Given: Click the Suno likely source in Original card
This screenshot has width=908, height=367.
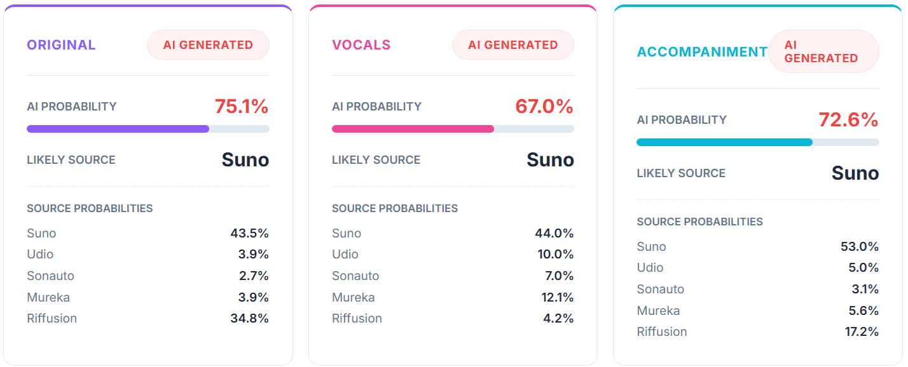Looking at the screenshot, I should [x=245, y=160].
